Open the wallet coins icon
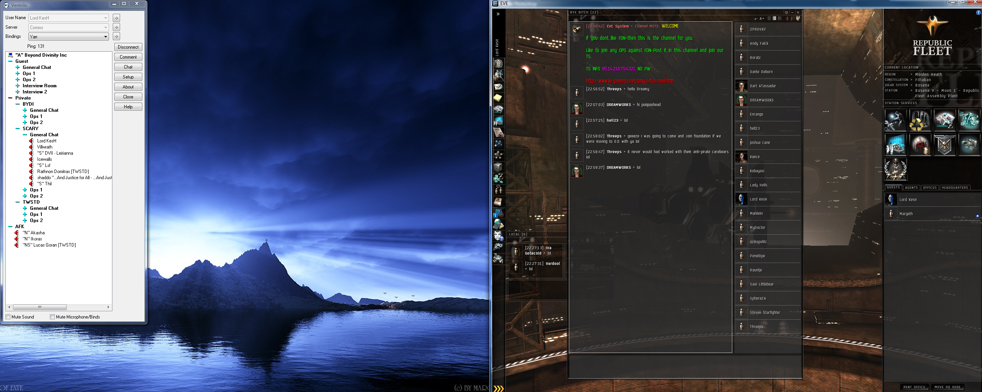 tap(498, 178)
